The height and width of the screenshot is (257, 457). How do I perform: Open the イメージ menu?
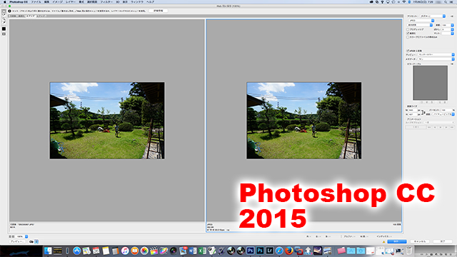(57, 1)
